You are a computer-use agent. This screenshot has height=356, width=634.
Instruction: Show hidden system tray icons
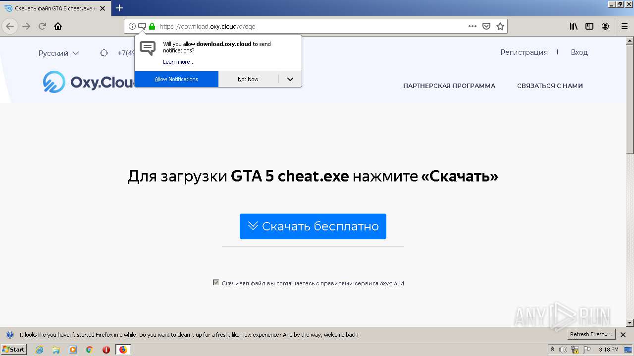click(x=553, y=350)
